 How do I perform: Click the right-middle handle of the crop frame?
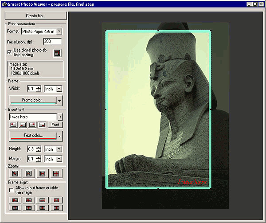pos(211,110)
